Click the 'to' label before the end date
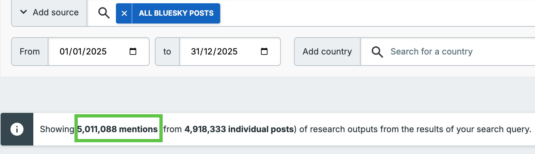The width and height of the screenshot is (535, 154). coord(167,52)
